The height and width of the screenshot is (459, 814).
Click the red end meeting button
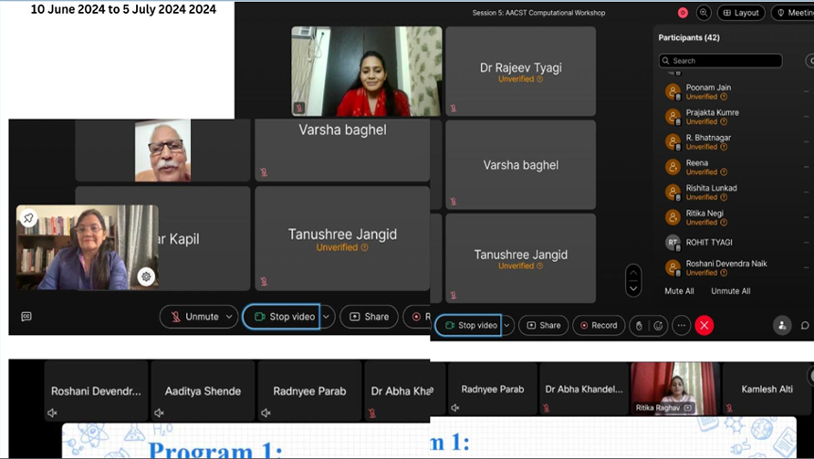pos(704,326)
